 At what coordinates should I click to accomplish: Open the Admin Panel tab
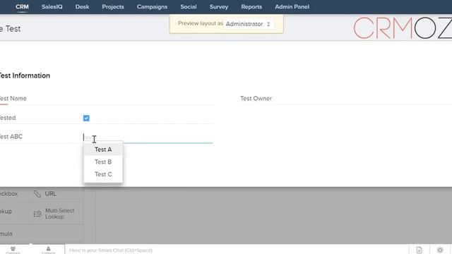[x=292, y=6]
